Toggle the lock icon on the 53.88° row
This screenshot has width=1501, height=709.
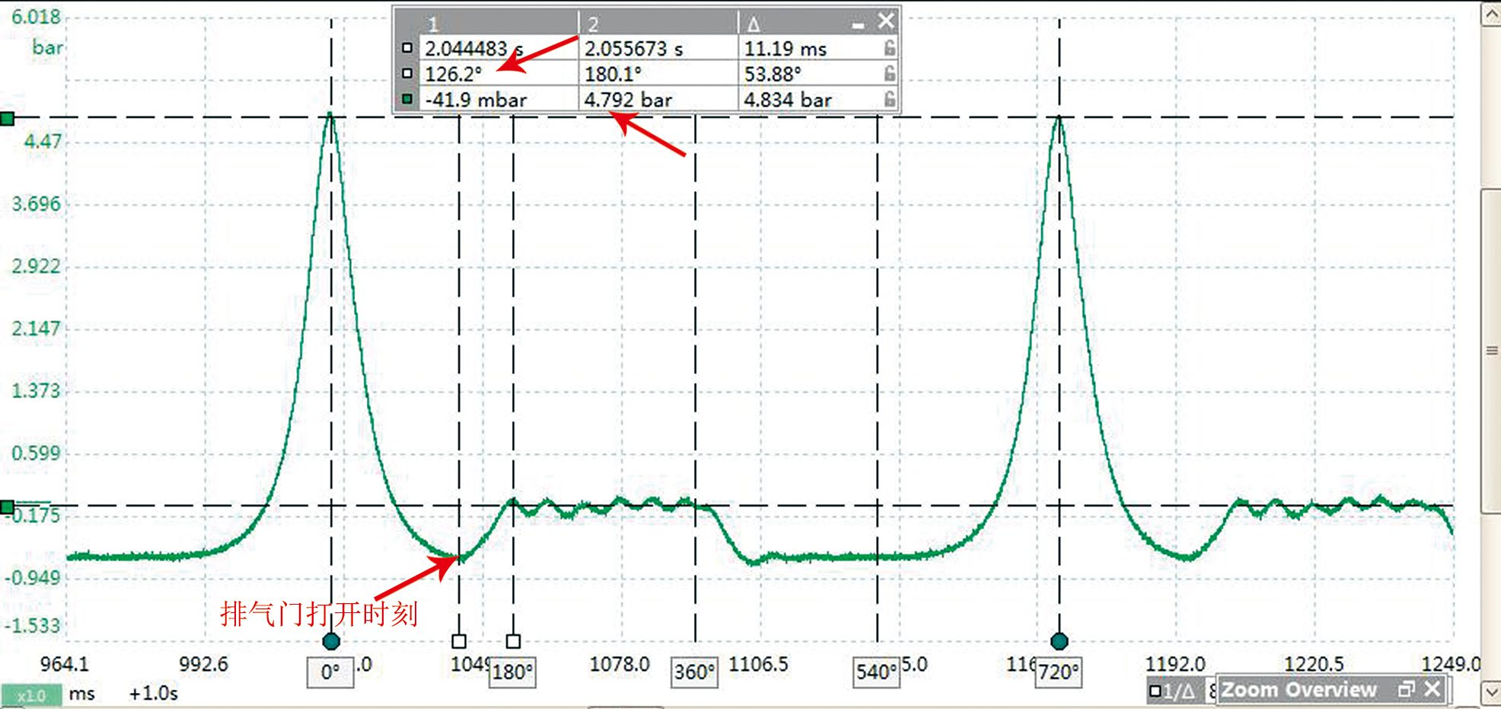coord(889,74)
